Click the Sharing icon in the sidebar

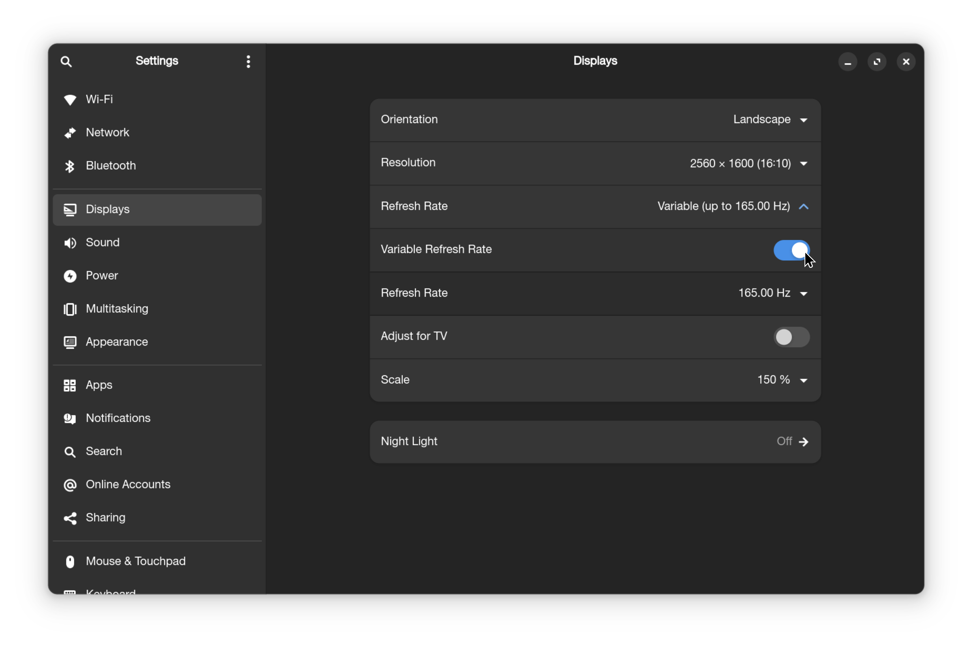70,518
